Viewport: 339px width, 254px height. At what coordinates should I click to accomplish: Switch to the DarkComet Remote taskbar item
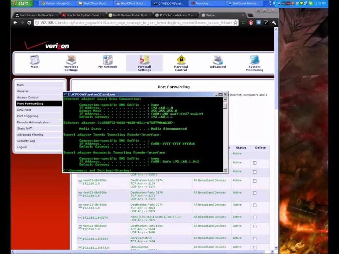click(244, 3)
